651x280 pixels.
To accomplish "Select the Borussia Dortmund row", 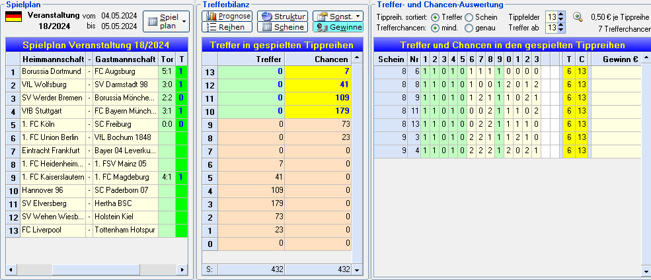I will click(96, 72).
